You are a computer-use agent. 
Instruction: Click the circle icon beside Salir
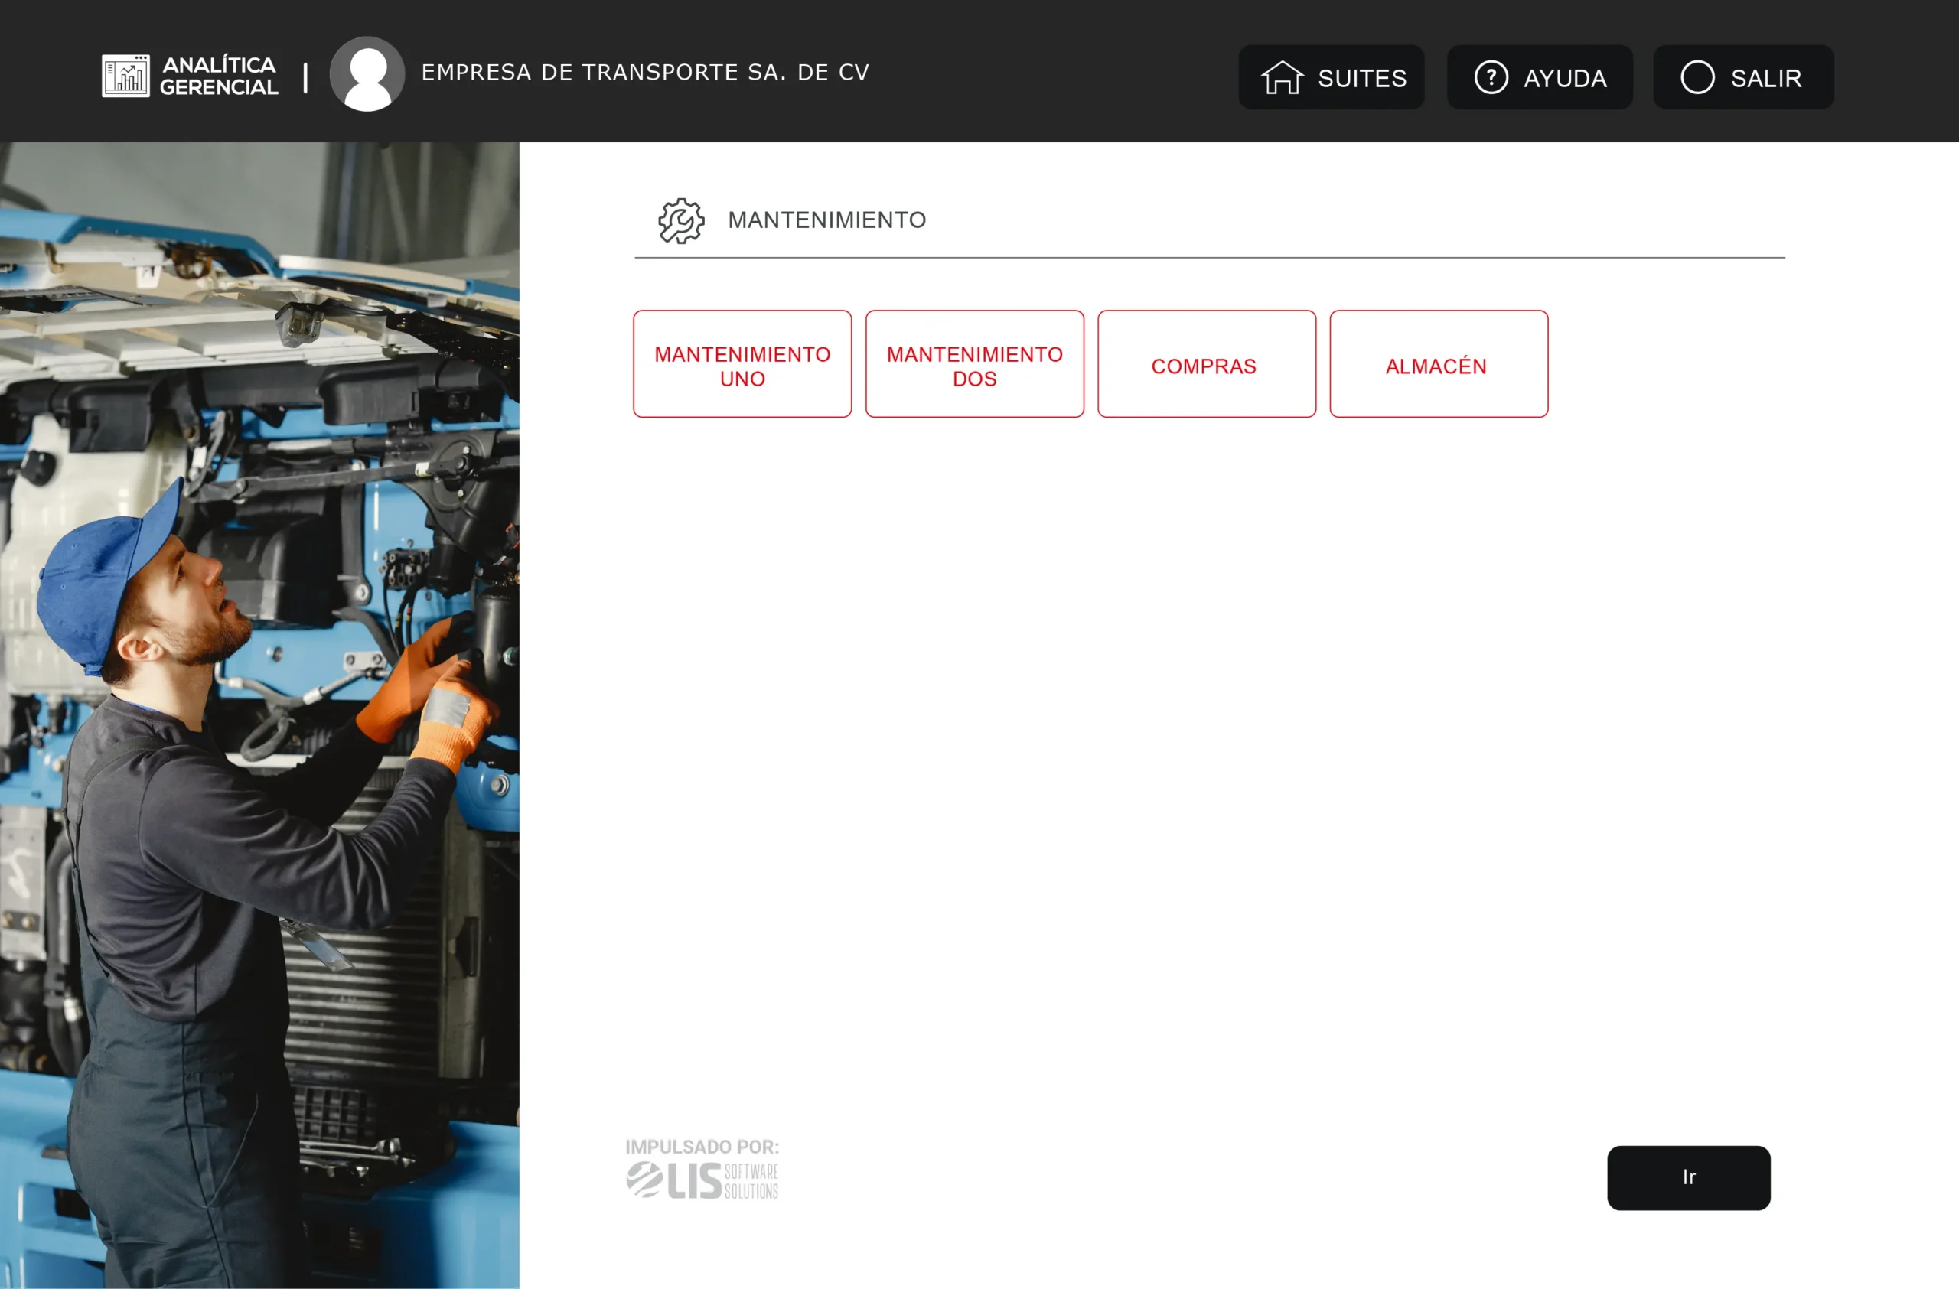(x=1697, y=77)
